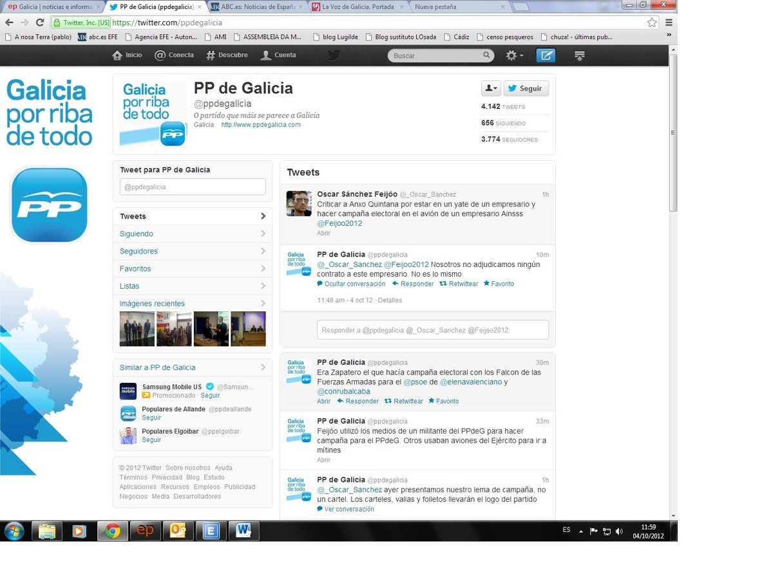Open Chrome menu icon
This screenshot has width=773, height=579.
[669, 23]
